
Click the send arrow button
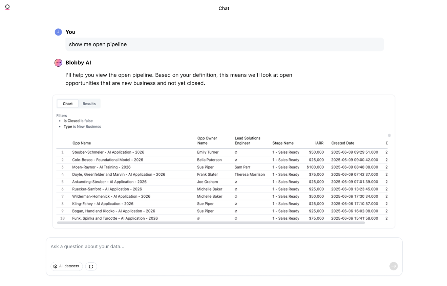(x=393, y=266)
